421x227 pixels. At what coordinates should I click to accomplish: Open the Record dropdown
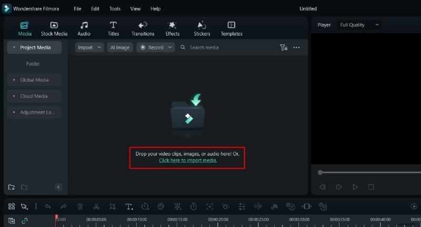pos(156,47)
